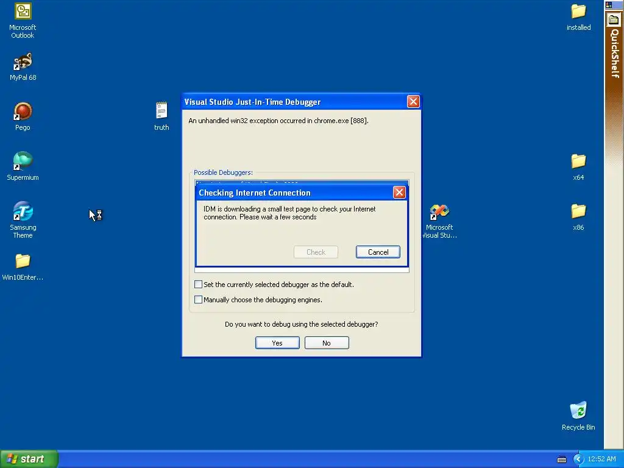This screenshot has width=624, height=468.
Task: Select the x64 folder icon
Action: (578, 167)
